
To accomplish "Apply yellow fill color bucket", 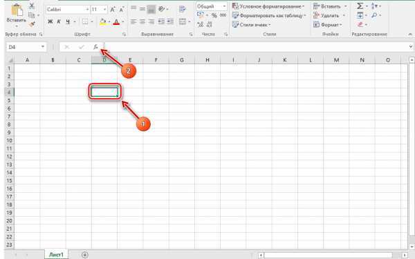I will click(x=102, y=21).
